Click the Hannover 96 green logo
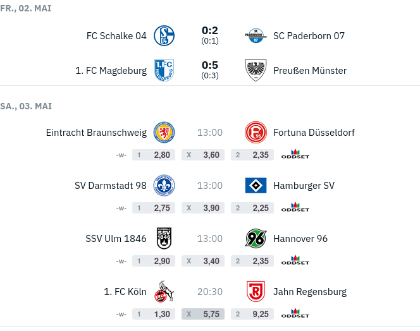 coord(256,238)
